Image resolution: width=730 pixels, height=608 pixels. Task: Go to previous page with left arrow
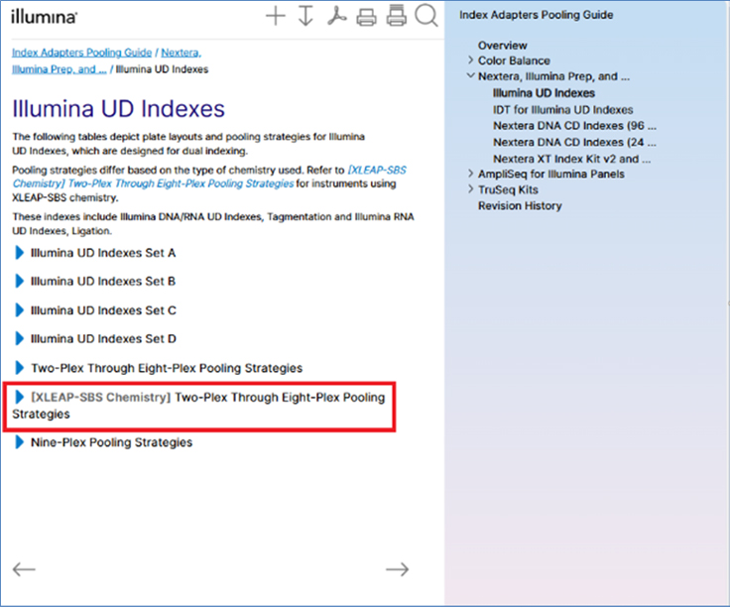(x=24, y=568)
